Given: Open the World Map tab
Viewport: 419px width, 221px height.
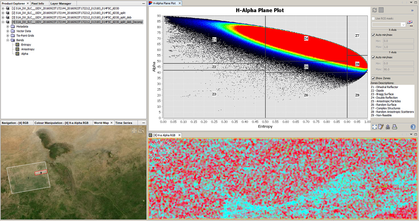Looking at the screenshot, I should click(101, 123).
